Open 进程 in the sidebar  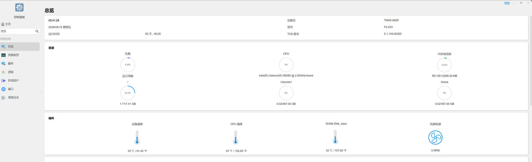click(x=20, y=72)
